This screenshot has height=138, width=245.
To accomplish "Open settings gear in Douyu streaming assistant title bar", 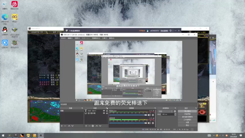I will 171,31.
